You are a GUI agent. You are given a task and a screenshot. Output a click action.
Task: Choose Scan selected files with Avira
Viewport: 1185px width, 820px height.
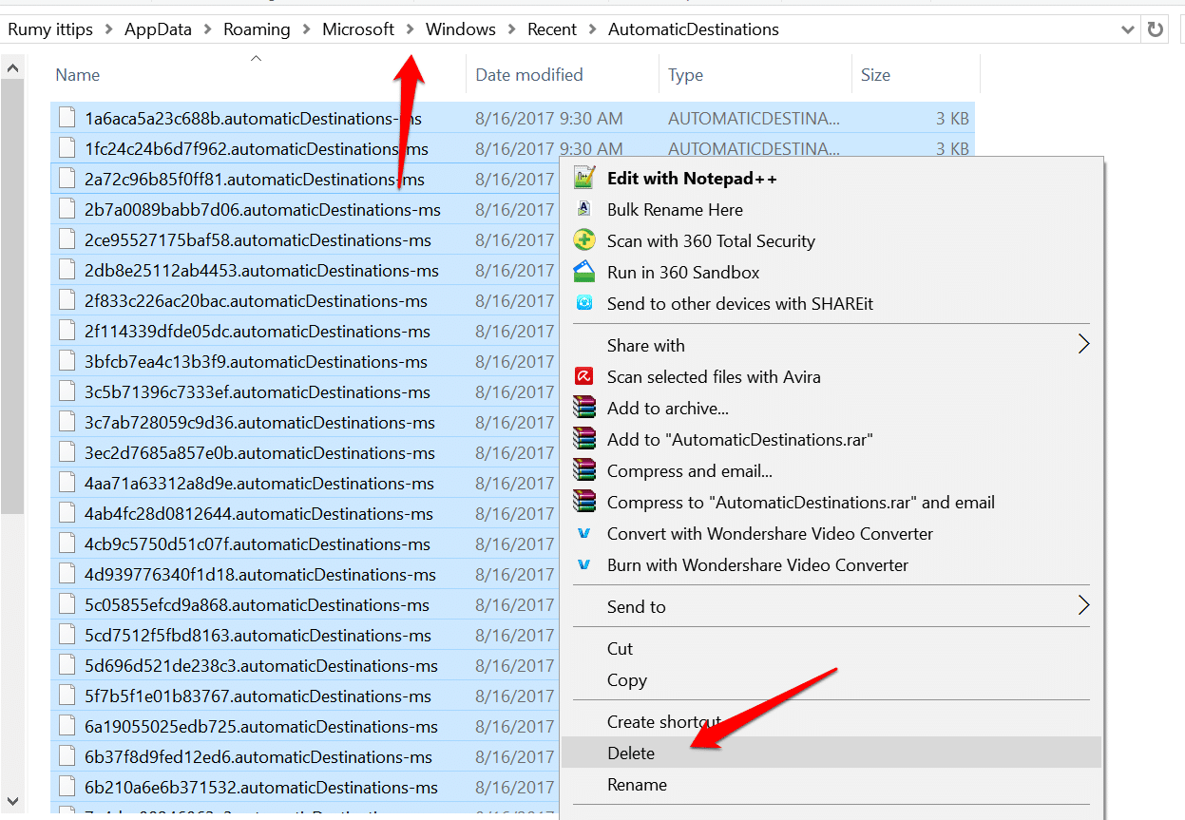[x=831, y=376]
